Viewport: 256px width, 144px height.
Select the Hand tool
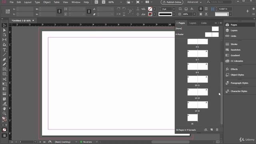(x=4, y=108)
